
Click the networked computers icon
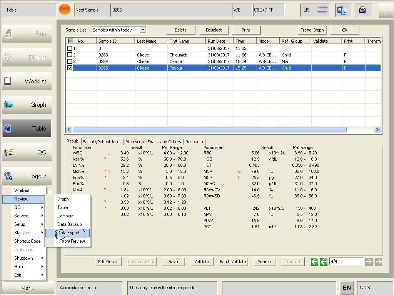click(x=342, y=10)
